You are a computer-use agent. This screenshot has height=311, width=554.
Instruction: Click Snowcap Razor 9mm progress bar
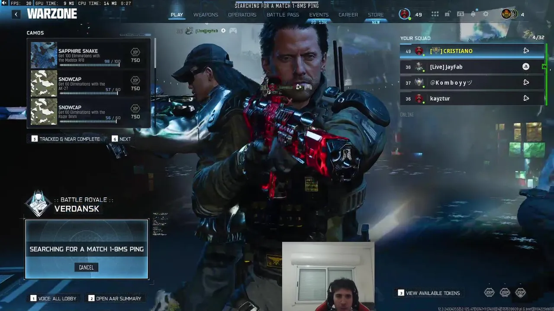[88, 121]
